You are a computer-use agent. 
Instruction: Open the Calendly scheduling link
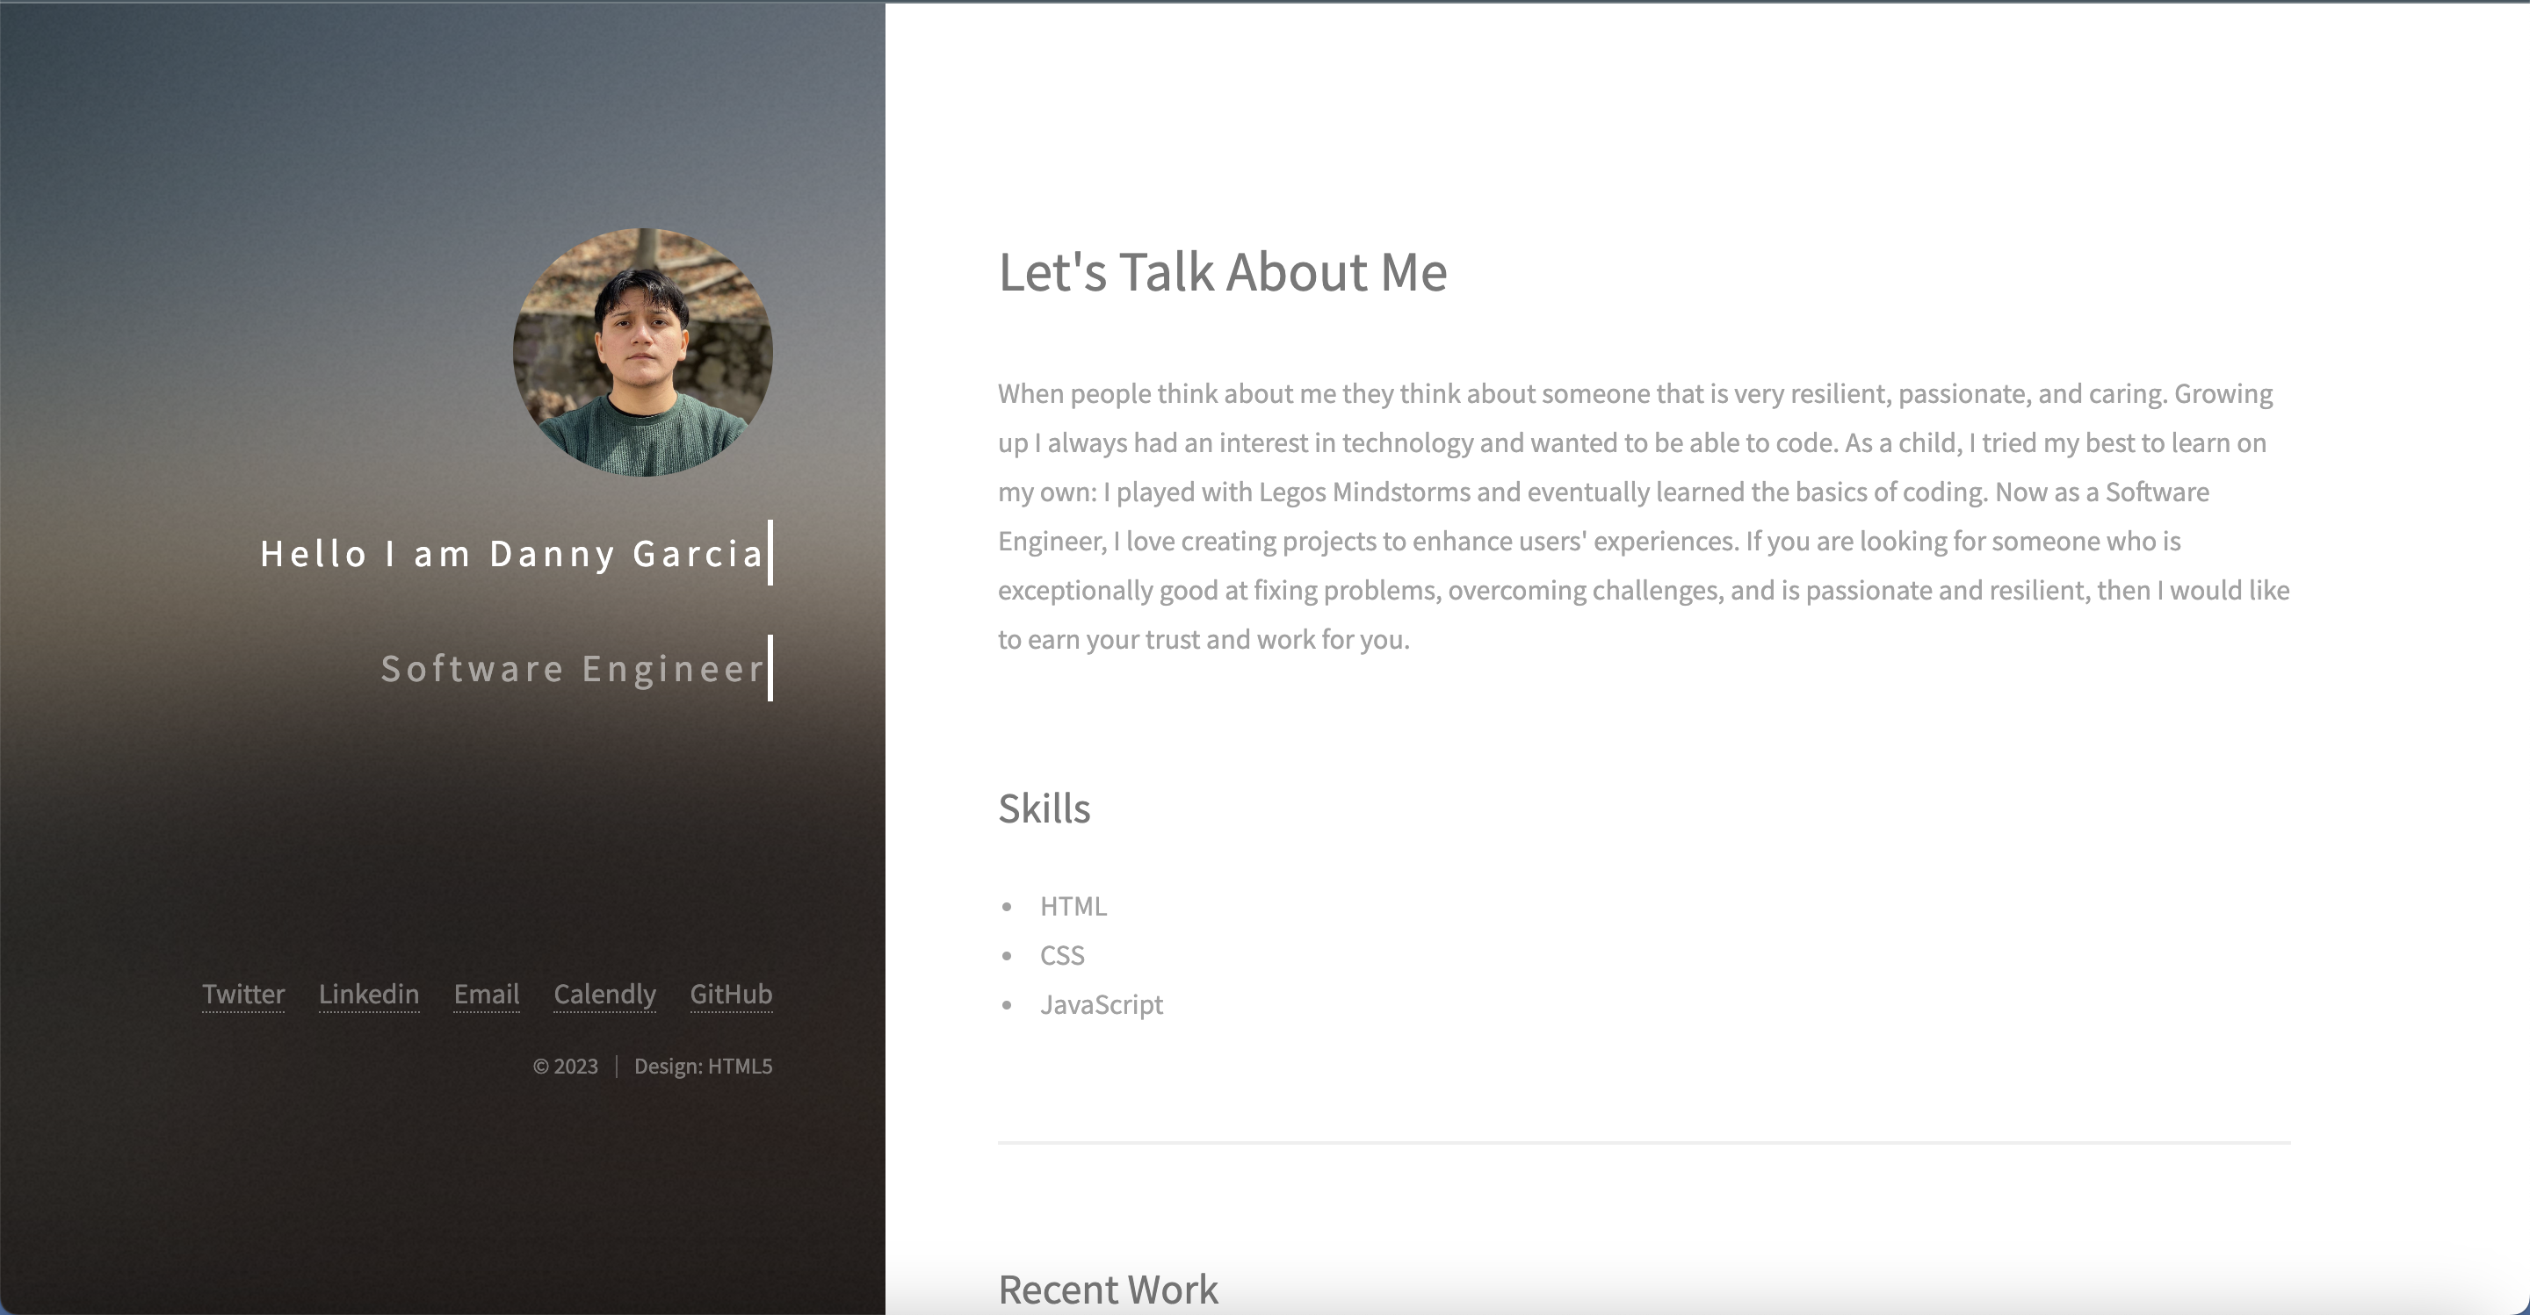[x=604, y=994]
